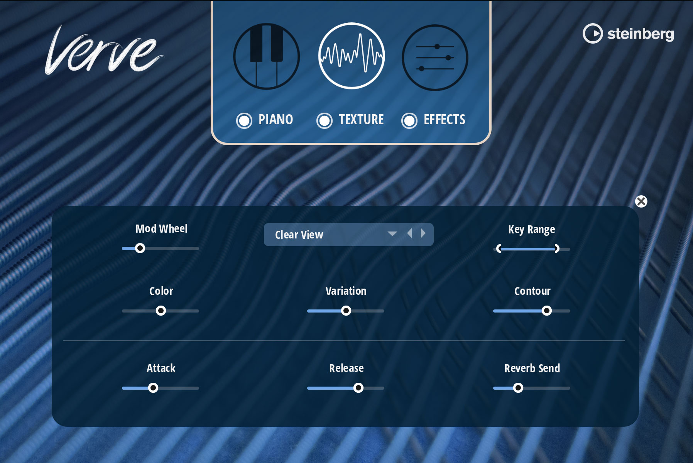The image size is (693, 463).
Task: Load previous texture preset arrow
Action: 410,233
